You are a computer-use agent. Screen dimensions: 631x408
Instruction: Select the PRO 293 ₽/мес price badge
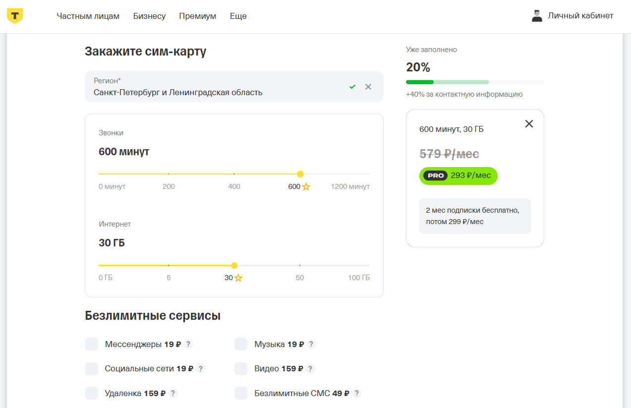(459, 175)
